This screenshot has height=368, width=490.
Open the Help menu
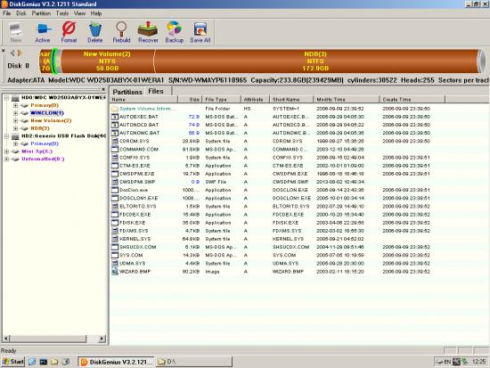click(x=96, y=13)
